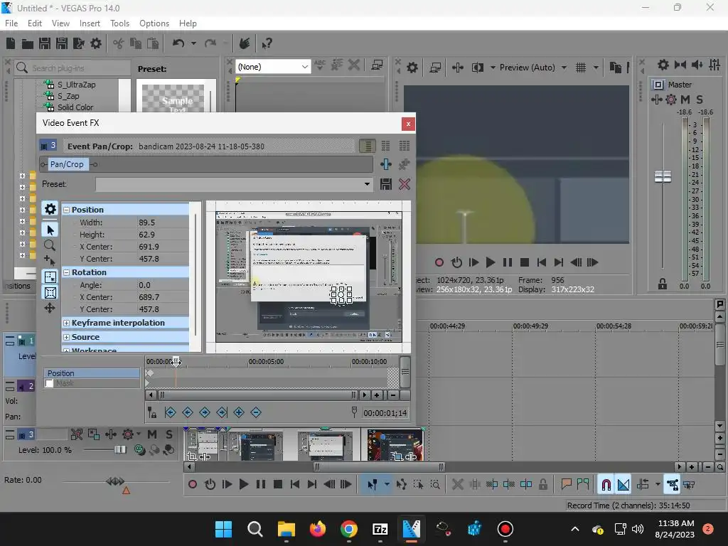Click Firefox icon in taskbar
Screen dimensions: 728x546
click(x=318, y=529)
